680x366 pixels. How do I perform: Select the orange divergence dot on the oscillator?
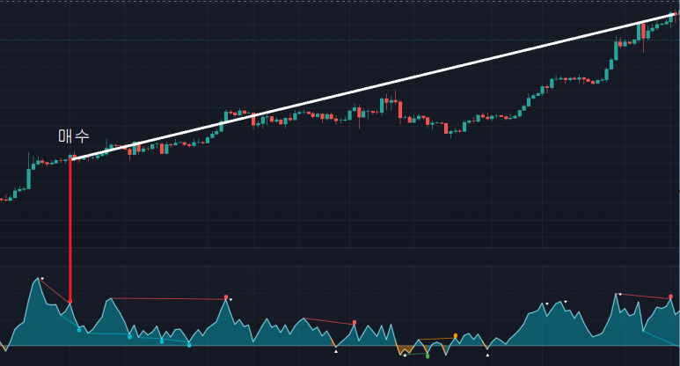(x=456, y=336)
